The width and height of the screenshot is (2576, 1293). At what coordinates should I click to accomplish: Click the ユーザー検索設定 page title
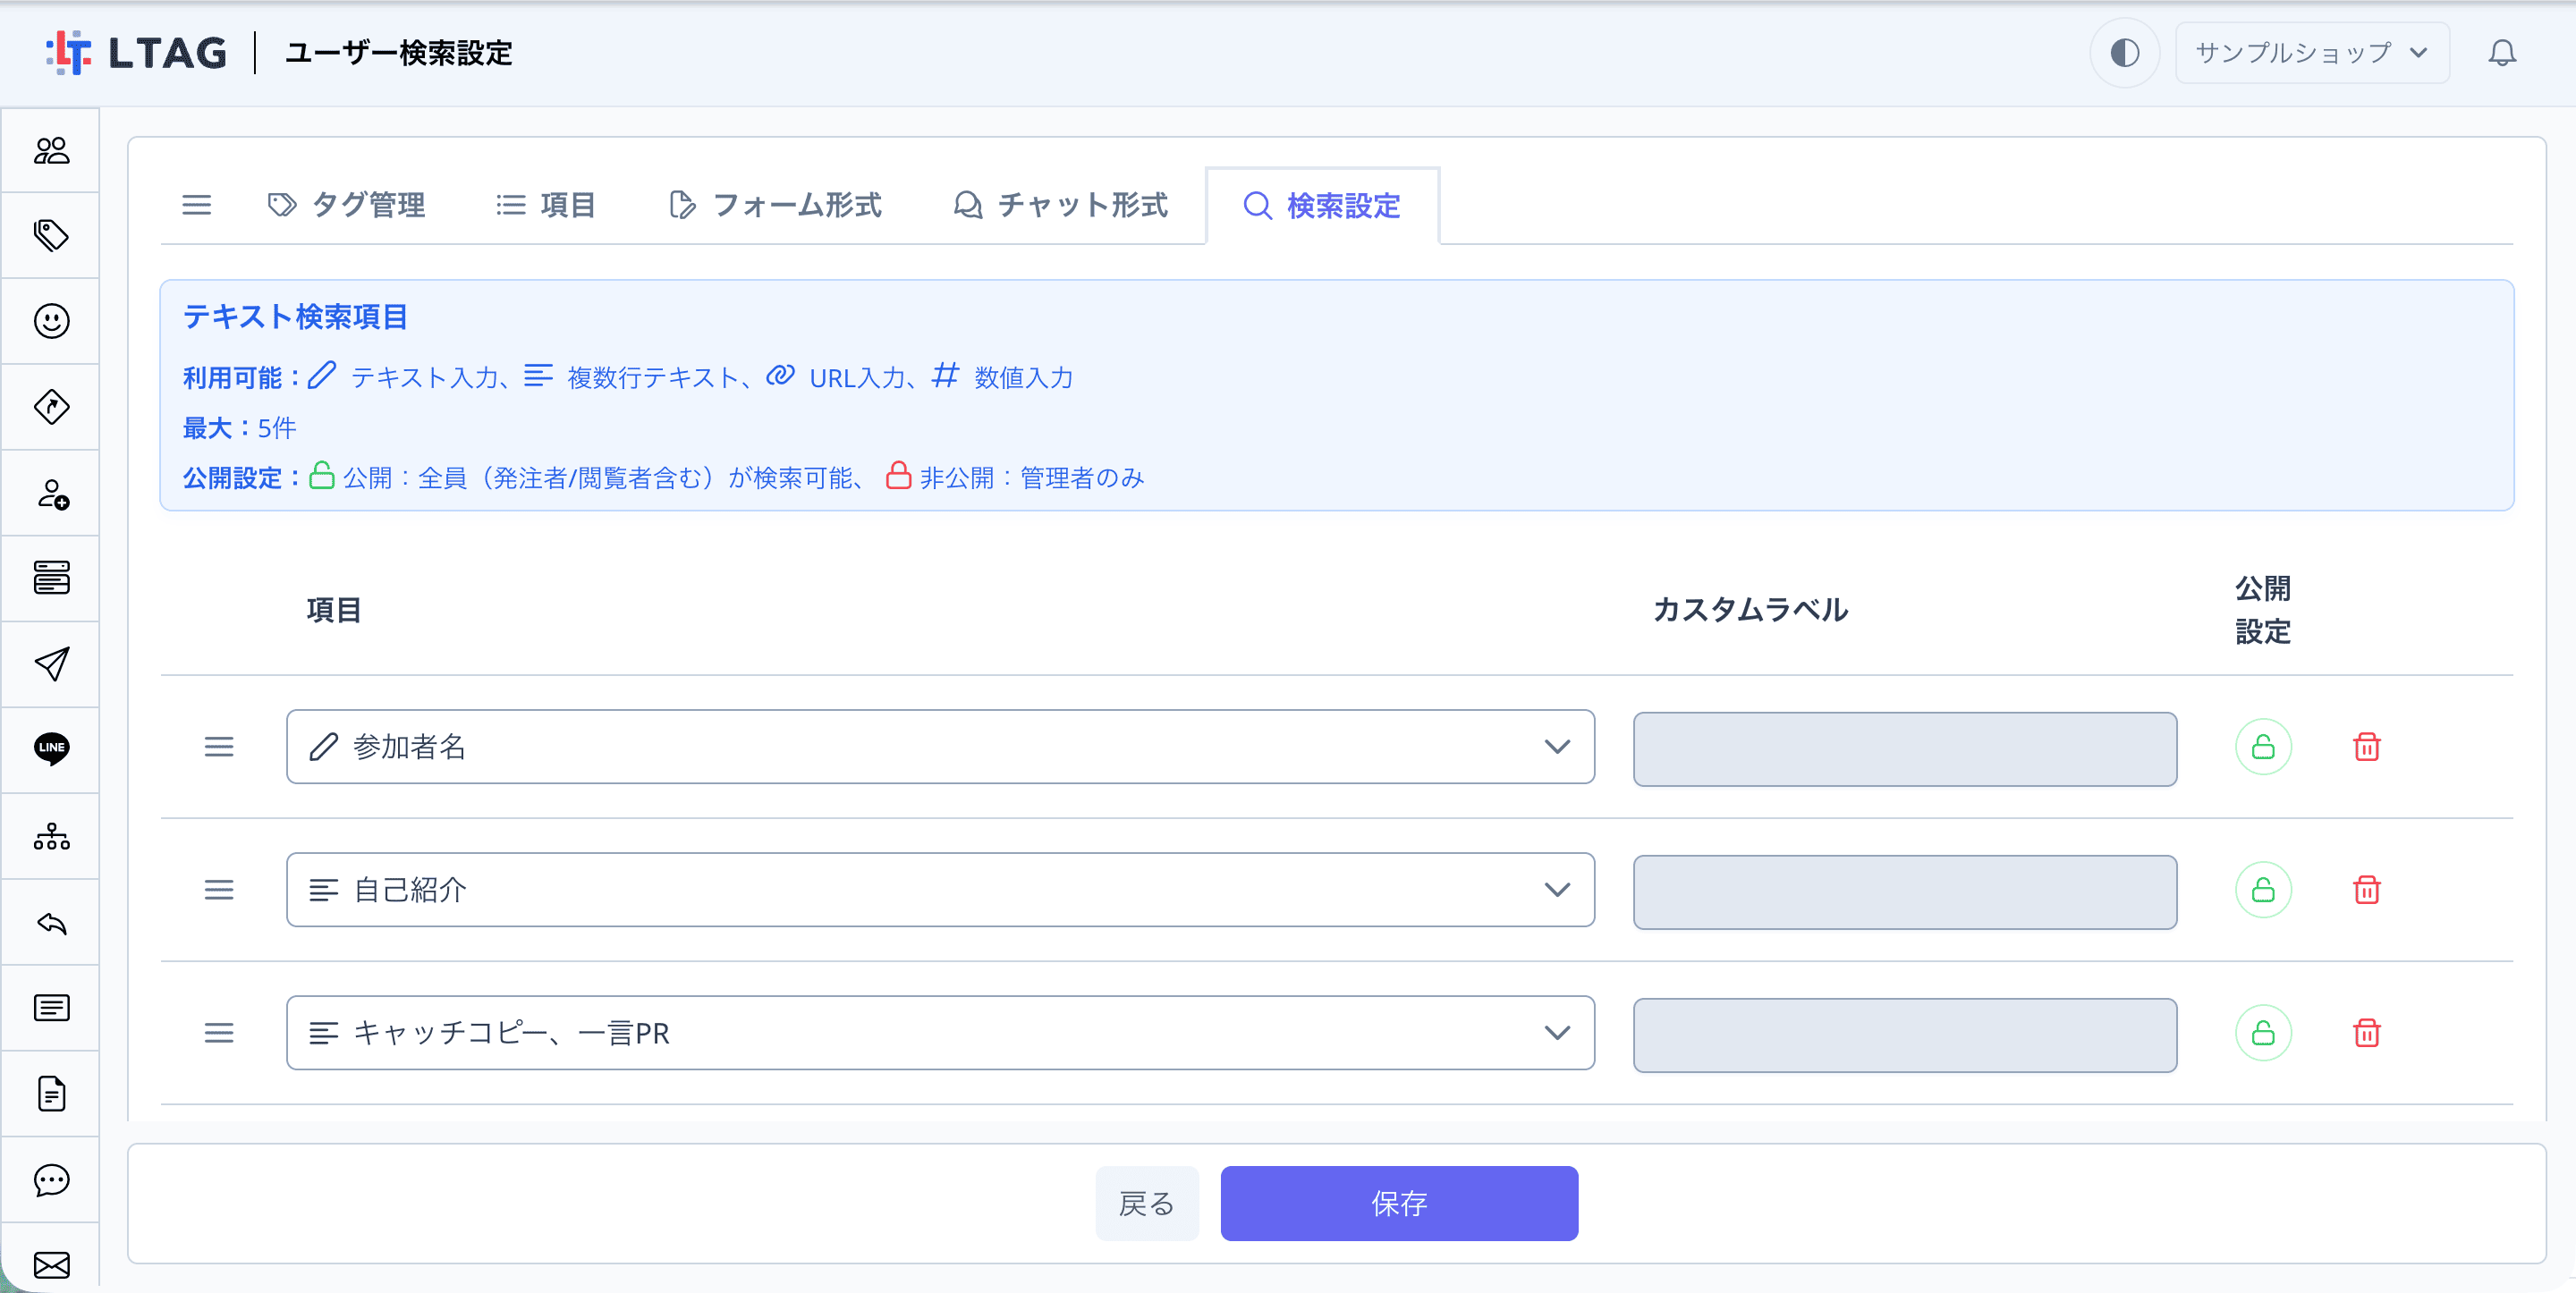pyautogui.click(x=399, y=53)
